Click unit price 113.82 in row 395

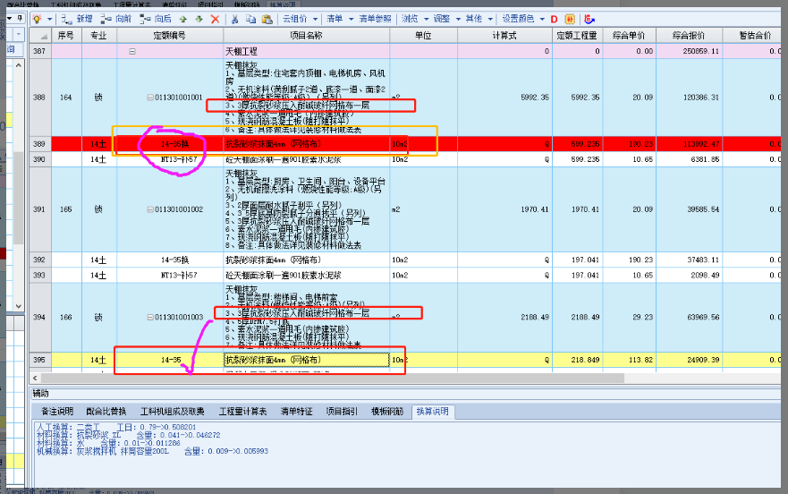pos(640,360)
